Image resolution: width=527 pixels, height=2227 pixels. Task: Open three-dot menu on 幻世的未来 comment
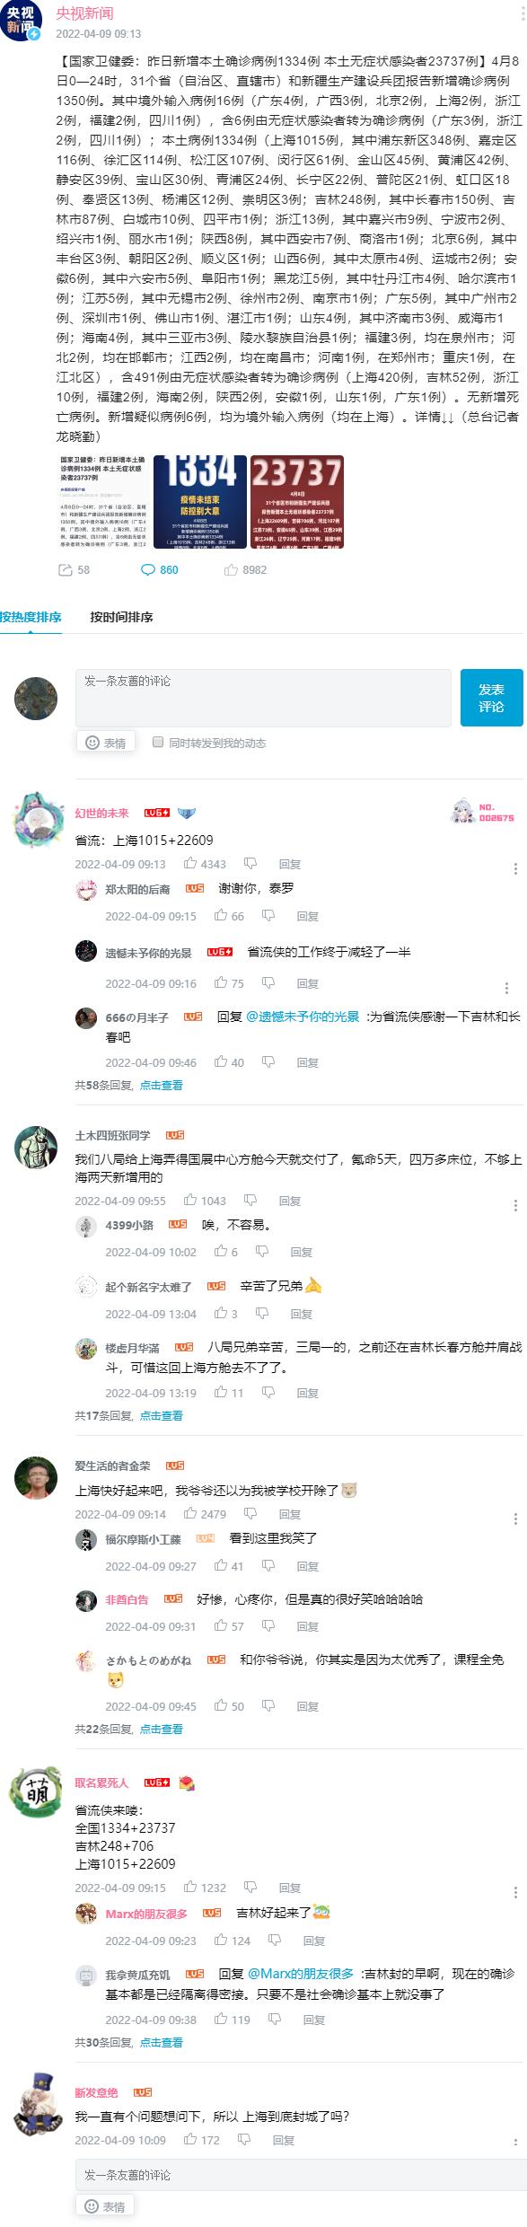pos(515,868)
